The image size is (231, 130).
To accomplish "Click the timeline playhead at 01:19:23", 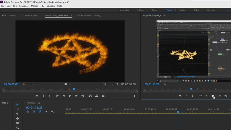I will (x=178, y=112).
